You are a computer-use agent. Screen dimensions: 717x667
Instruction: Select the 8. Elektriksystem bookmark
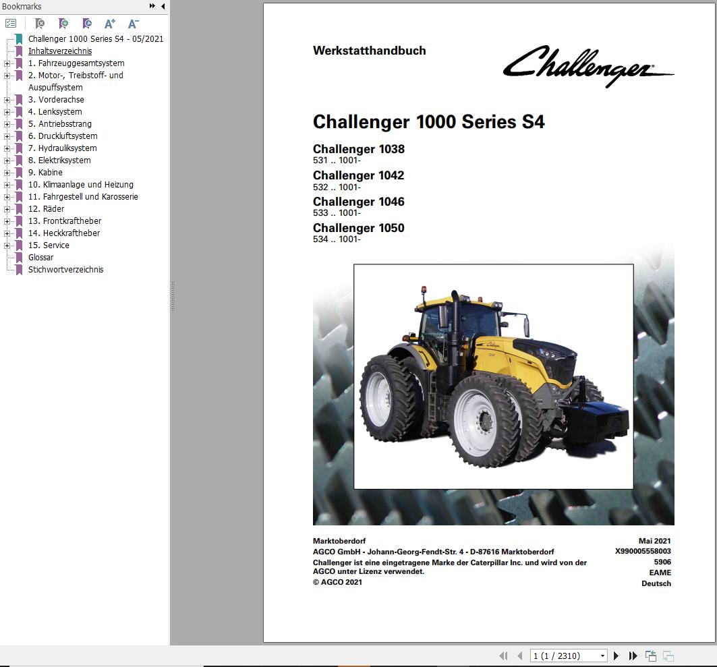59,161
